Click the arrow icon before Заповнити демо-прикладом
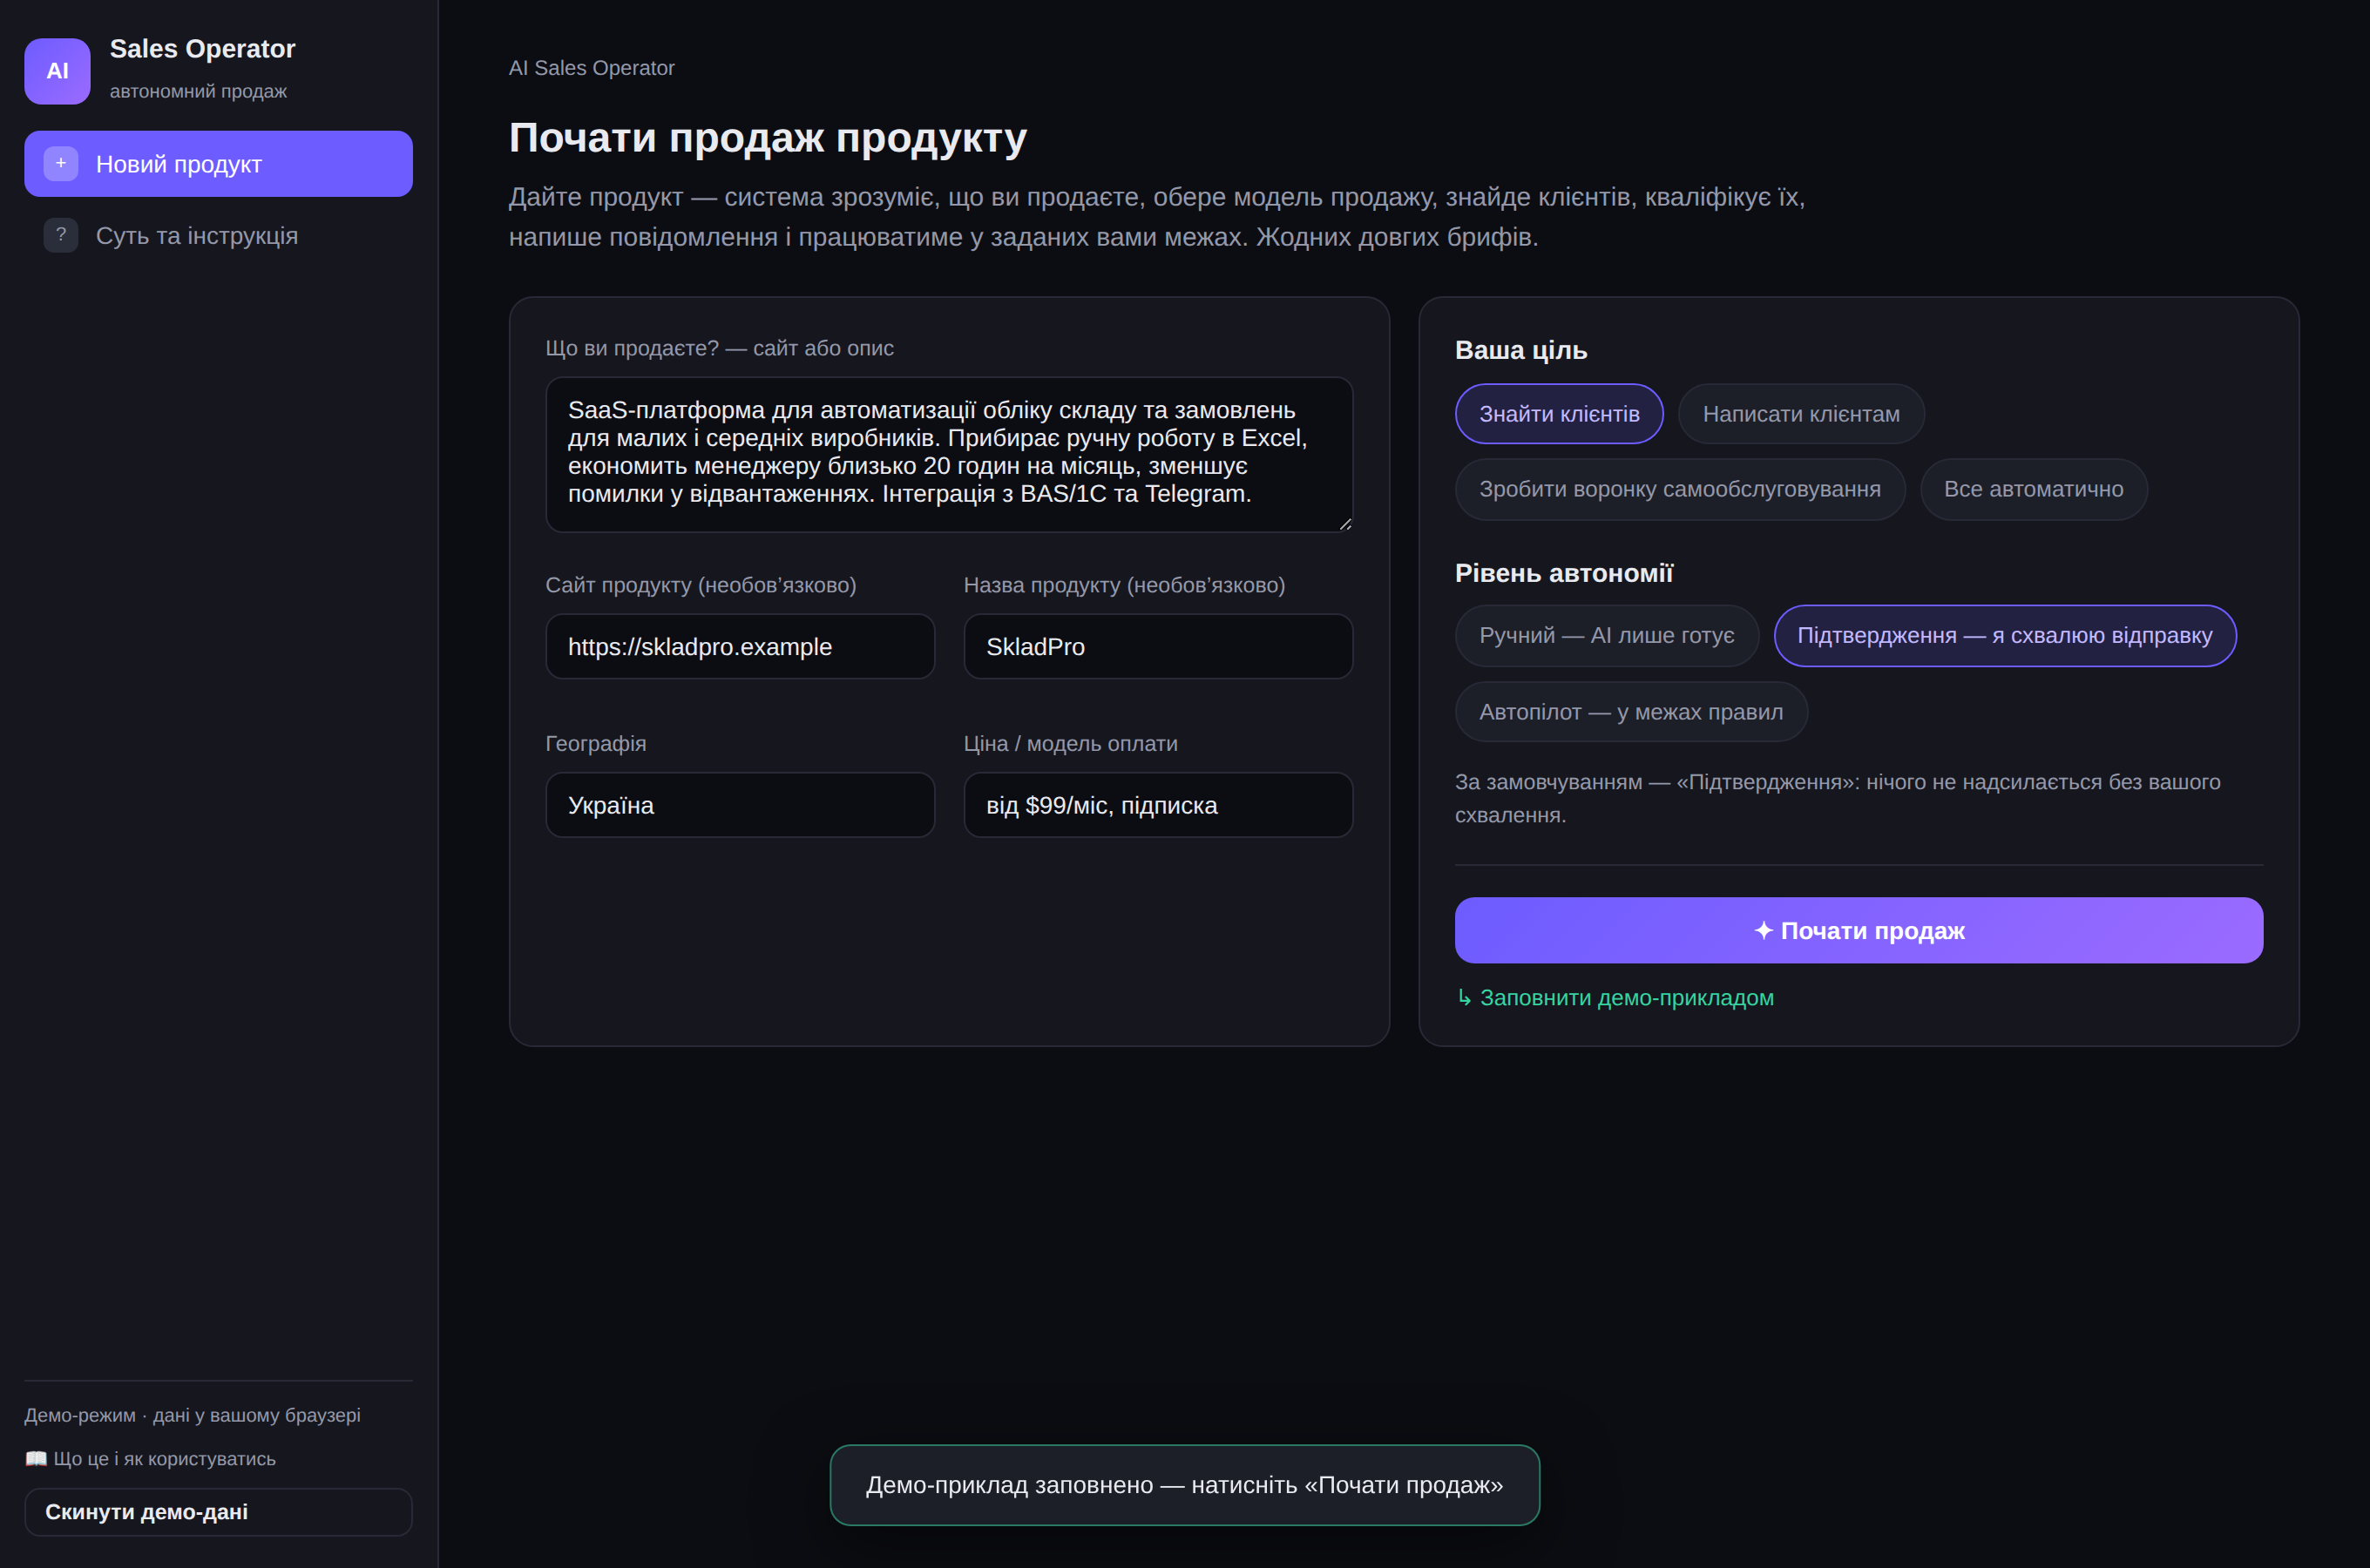2370x1568 pixels. (x=1464, y=997)
